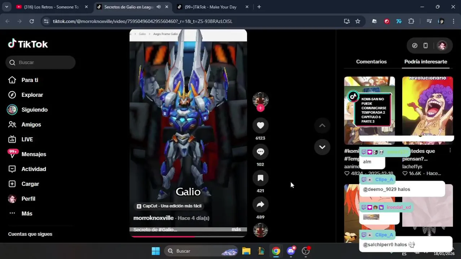Share video with arrow icon
This screenshot has height=259, width=461.
tap(260, 204)
